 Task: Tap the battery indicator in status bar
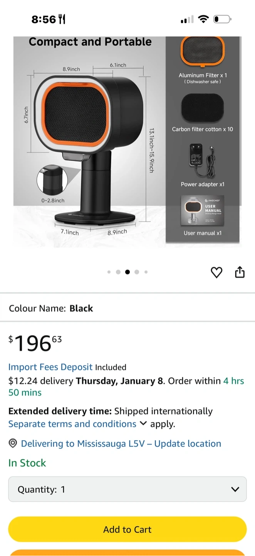tap(222, 19)
